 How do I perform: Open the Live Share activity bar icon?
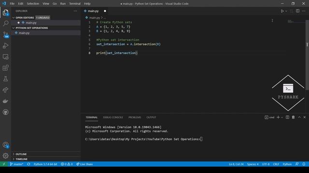click(x=5, y=90)
